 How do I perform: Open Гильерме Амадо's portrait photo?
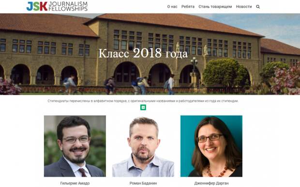click(75, 146)
